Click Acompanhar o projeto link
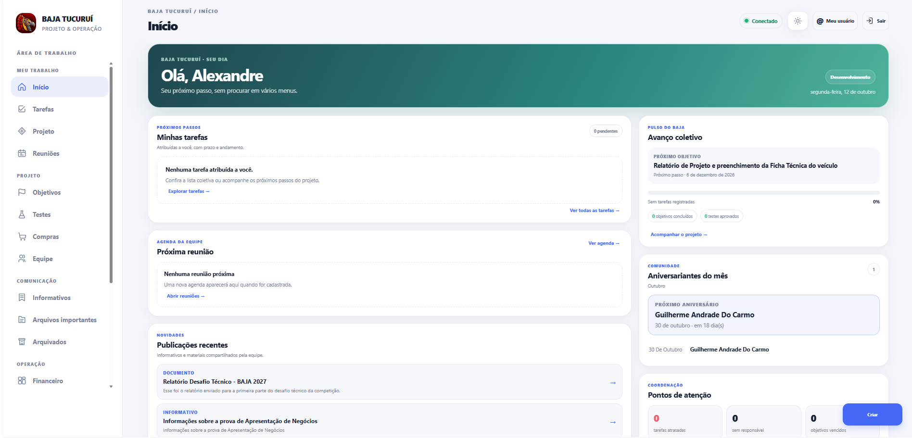Screen dimensions: 912x438 [679, 235]
